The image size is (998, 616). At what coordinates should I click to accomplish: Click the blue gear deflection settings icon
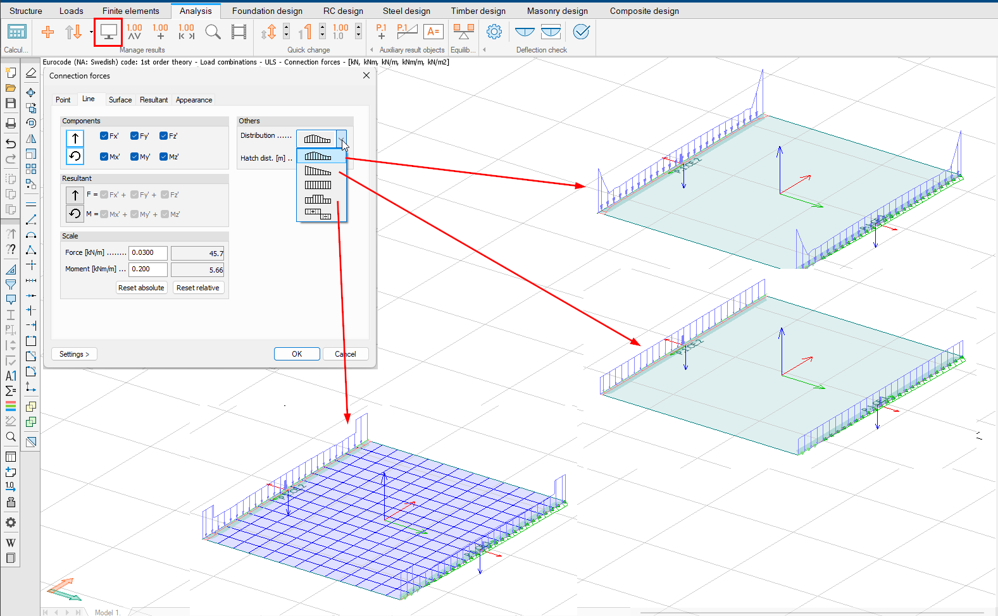(x=494, y=32)
